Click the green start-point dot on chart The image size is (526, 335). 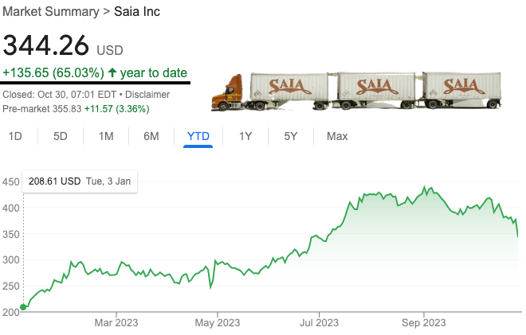point(22,307)
